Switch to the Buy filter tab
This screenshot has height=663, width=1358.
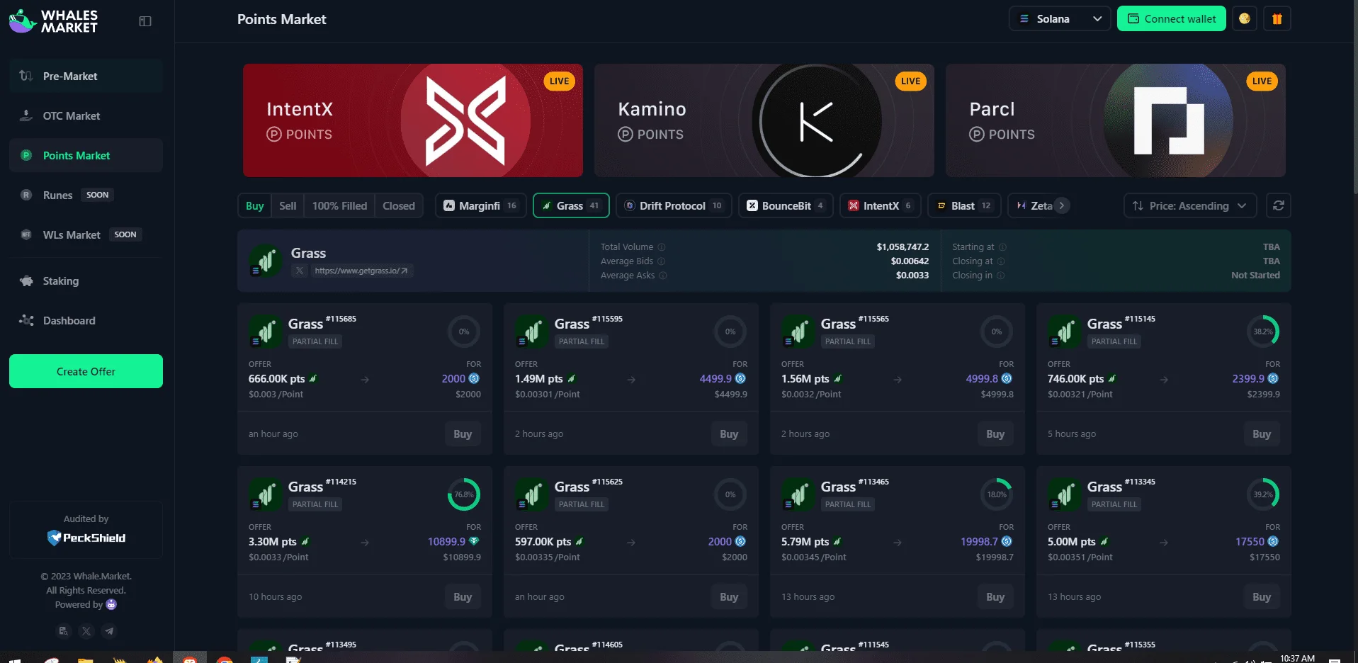pos(254,205)
